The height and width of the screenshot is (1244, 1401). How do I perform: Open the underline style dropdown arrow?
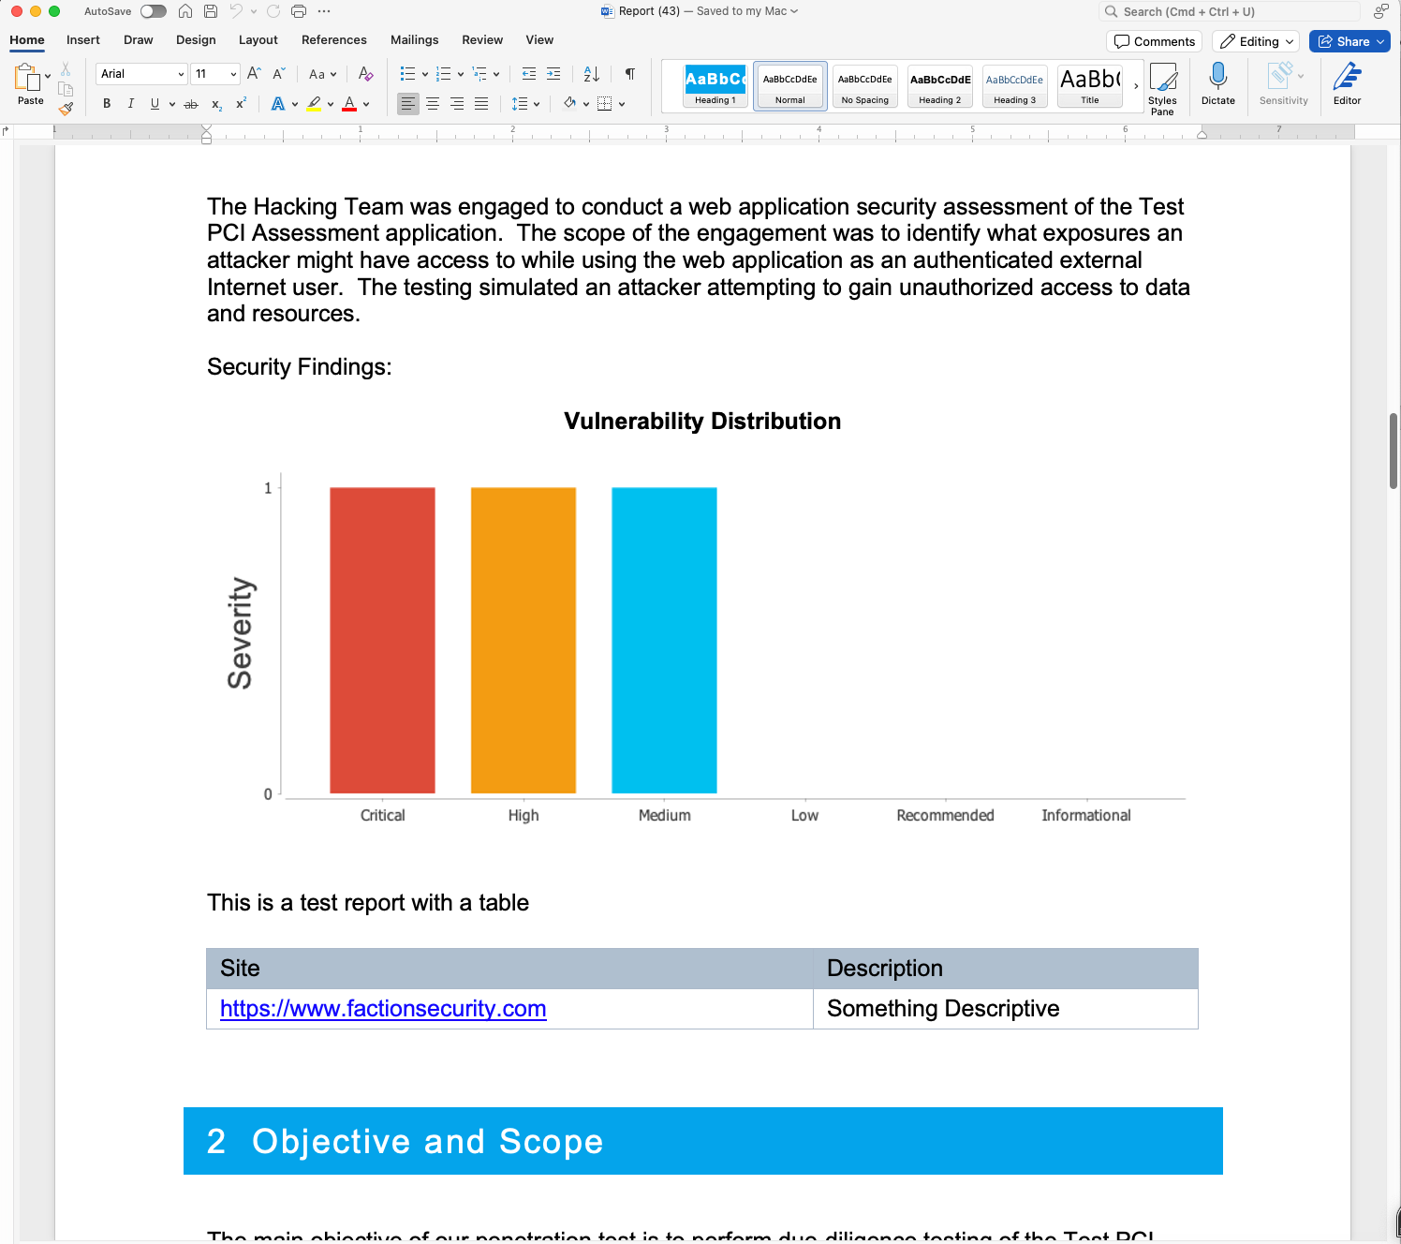[172, 104]
